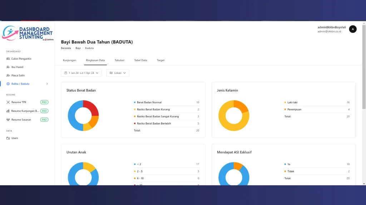Screen dimensions: 366x205
Task: Switch to the Tabulasi tab
Action: [x=119, y=60]
